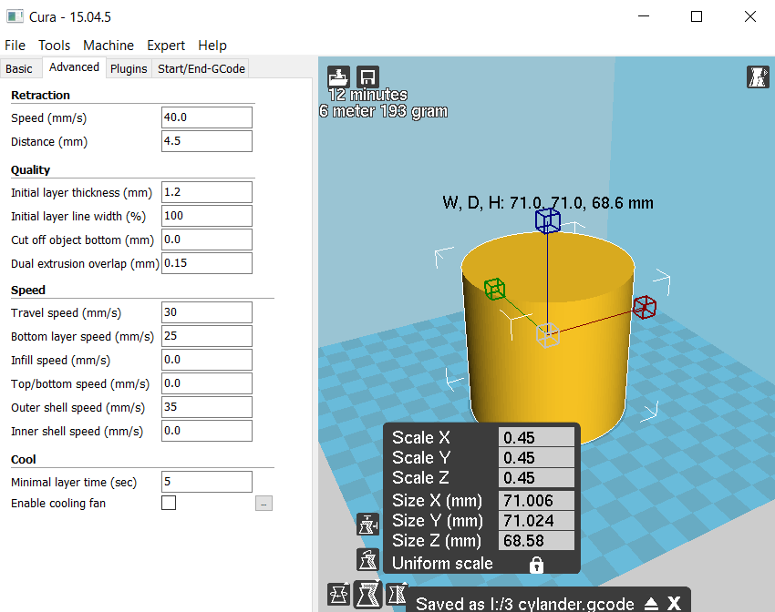This screenshot has height=612, width=775.
Task: Click the blue Z scale handle
Action: tap(548, 220)
